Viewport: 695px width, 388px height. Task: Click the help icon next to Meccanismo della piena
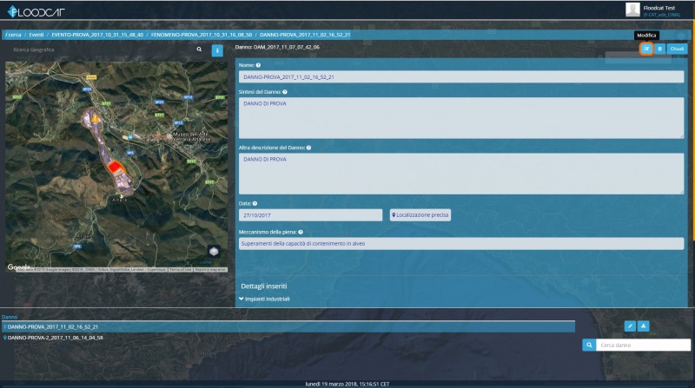pos(301,232)
